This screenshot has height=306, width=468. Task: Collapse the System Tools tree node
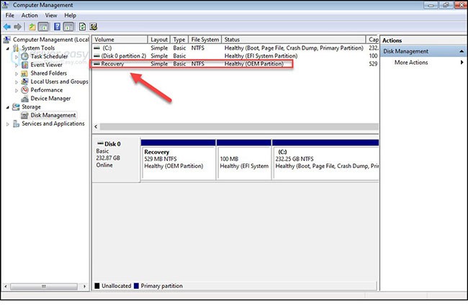coord(8,48)
